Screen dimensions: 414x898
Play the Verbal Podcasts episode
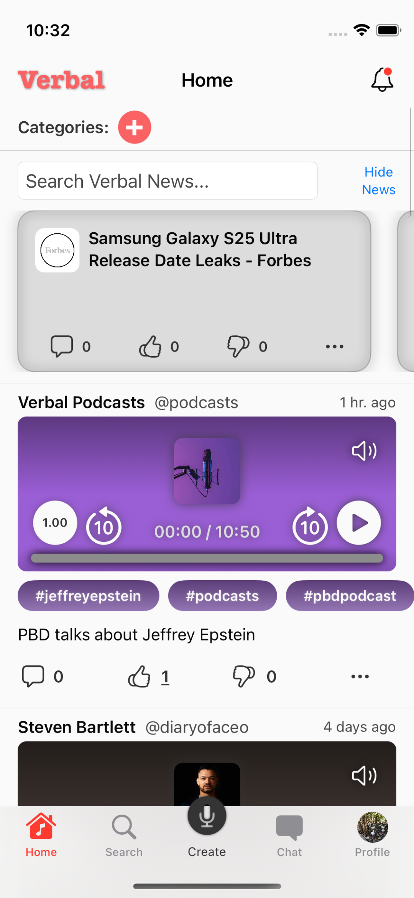359,523
